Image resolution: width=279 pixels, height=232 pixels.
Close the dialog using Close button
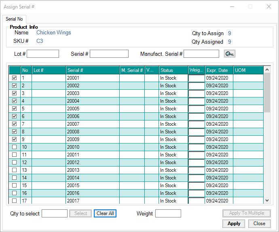tap(259, 224)
